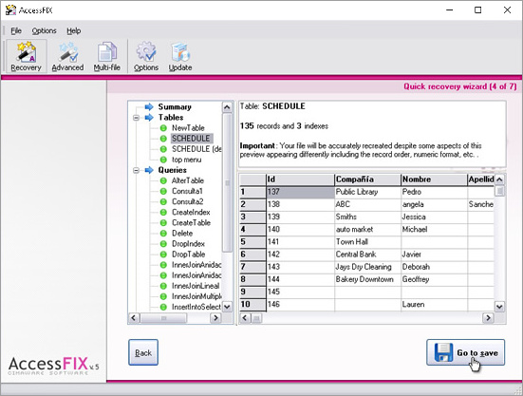Click the green dot beside InnerJoinLineal
Viewport: 523px width, 396px height.
click(163, 286)
